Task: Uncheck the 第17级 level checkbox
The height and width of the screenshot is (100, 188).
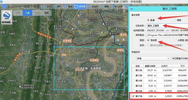Action: click(x=133, y=96)
